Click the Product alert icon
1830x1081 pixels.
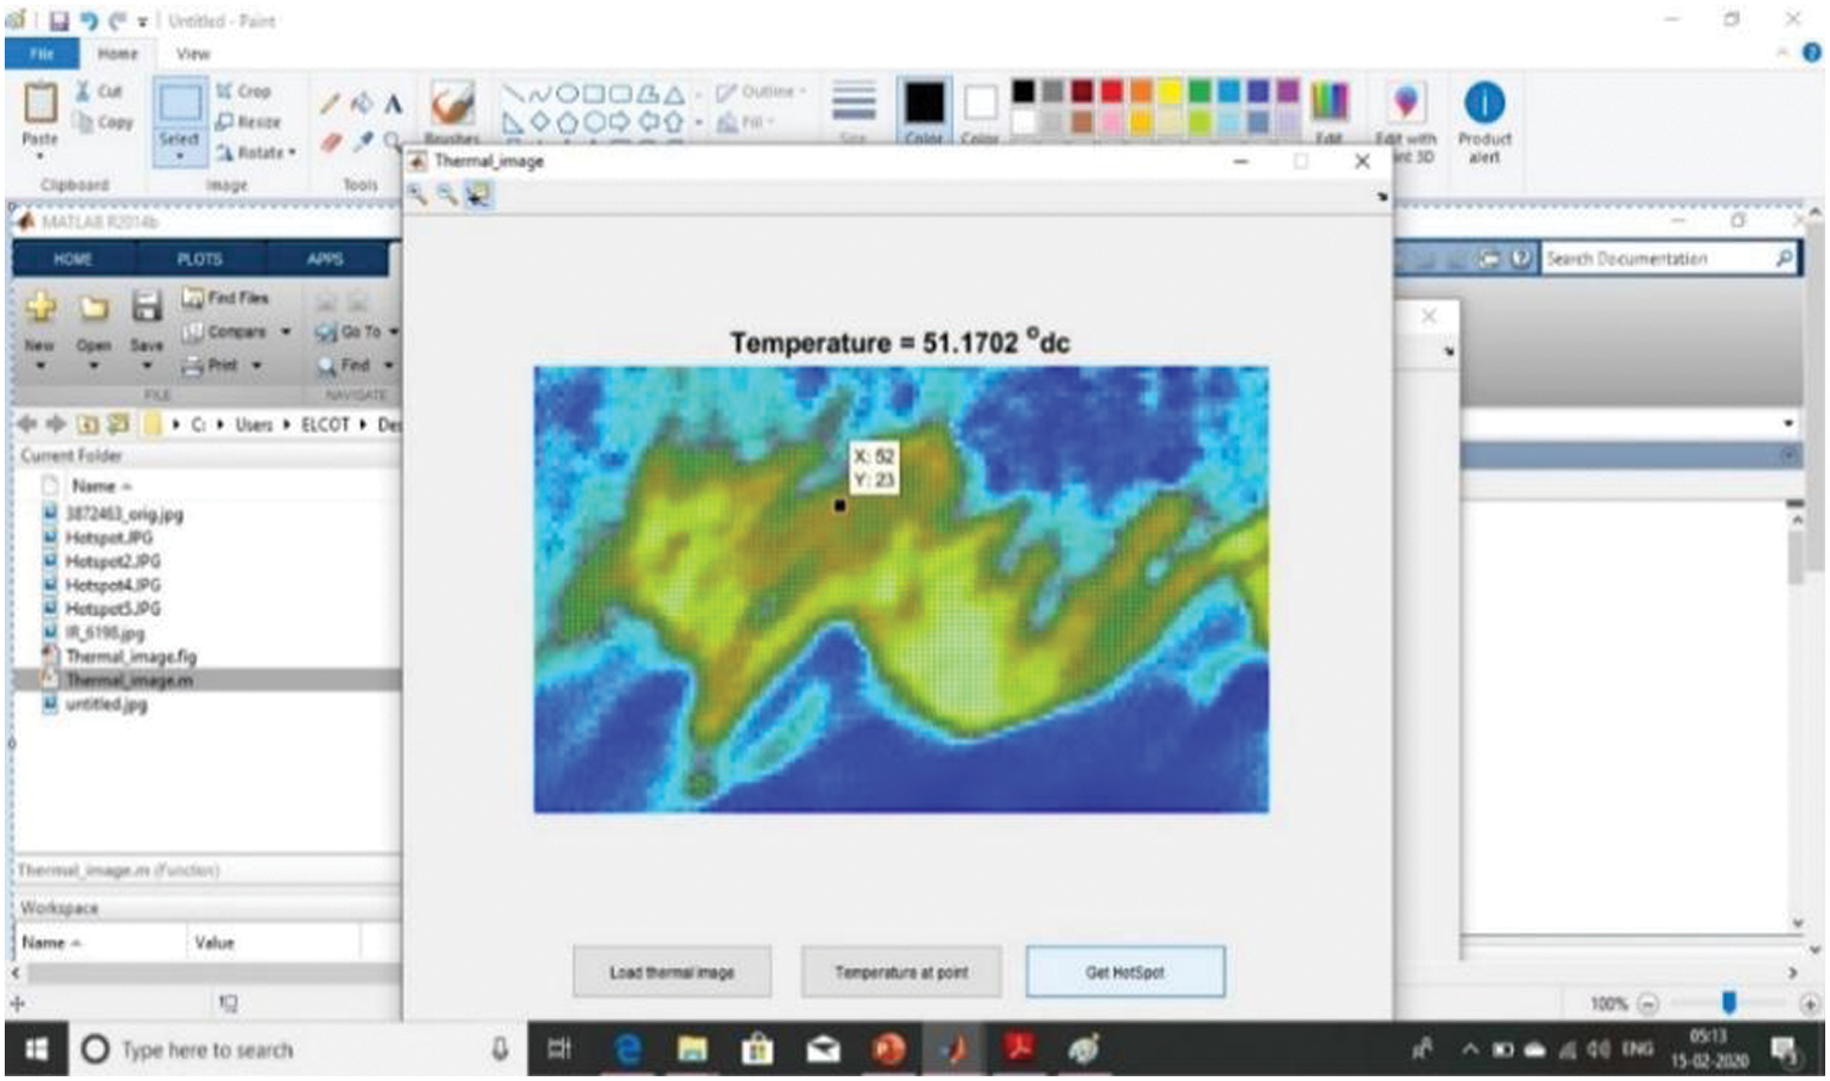point(1484,103)
